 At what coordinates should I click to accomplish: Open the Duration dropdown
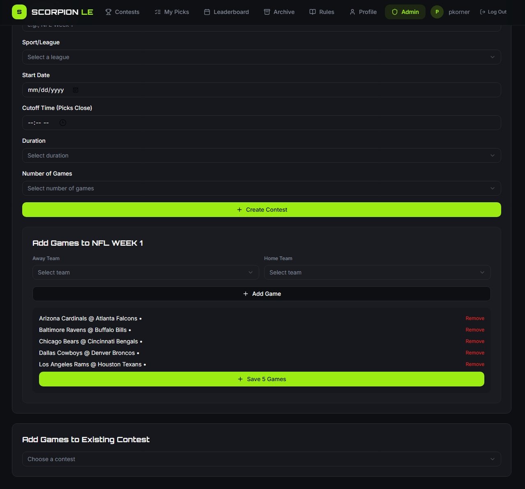click(x=261, y=155)
